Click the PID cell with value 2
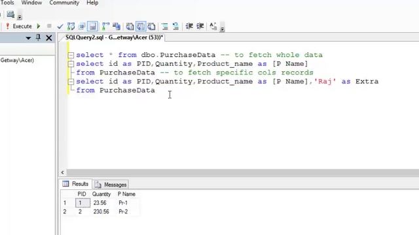Image resolution: width=419 pixels, height=235 pixels. tap(82, 211)
